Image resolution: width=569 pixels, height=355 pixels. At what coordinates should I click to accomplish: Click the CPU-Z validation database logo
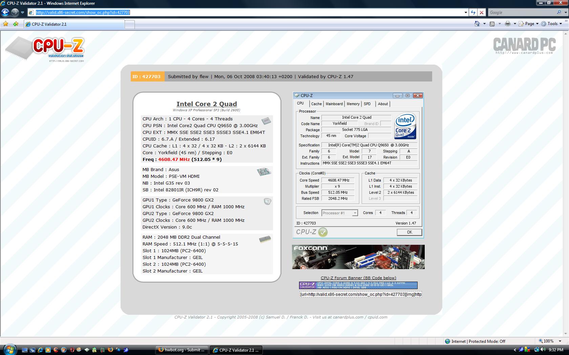coord(45,49)
